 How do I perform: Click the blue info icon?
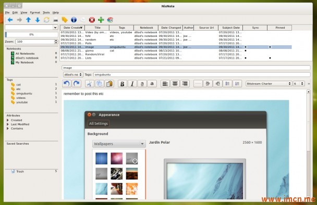click(x=74, y=20)
